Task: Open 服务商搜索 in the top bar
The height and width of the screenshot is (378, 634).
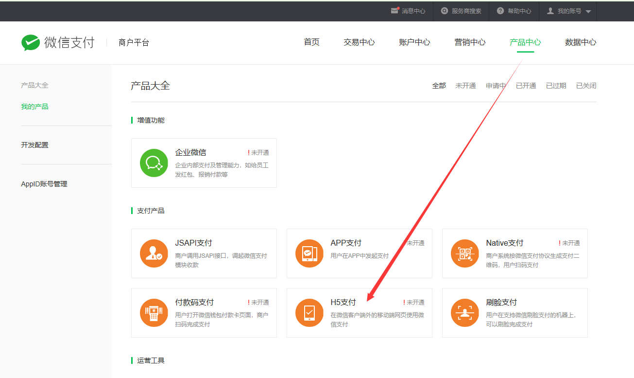Action: coord(461,11)
